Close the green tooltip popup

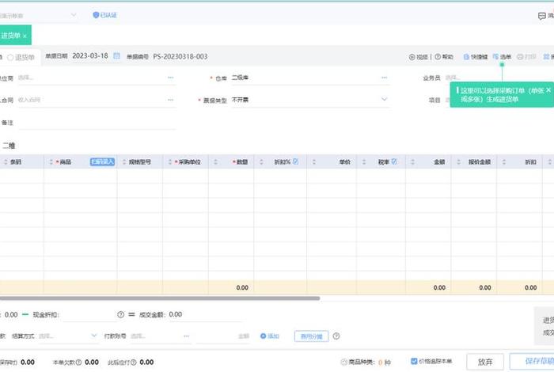pyautogui.click(x=549, y=91)
